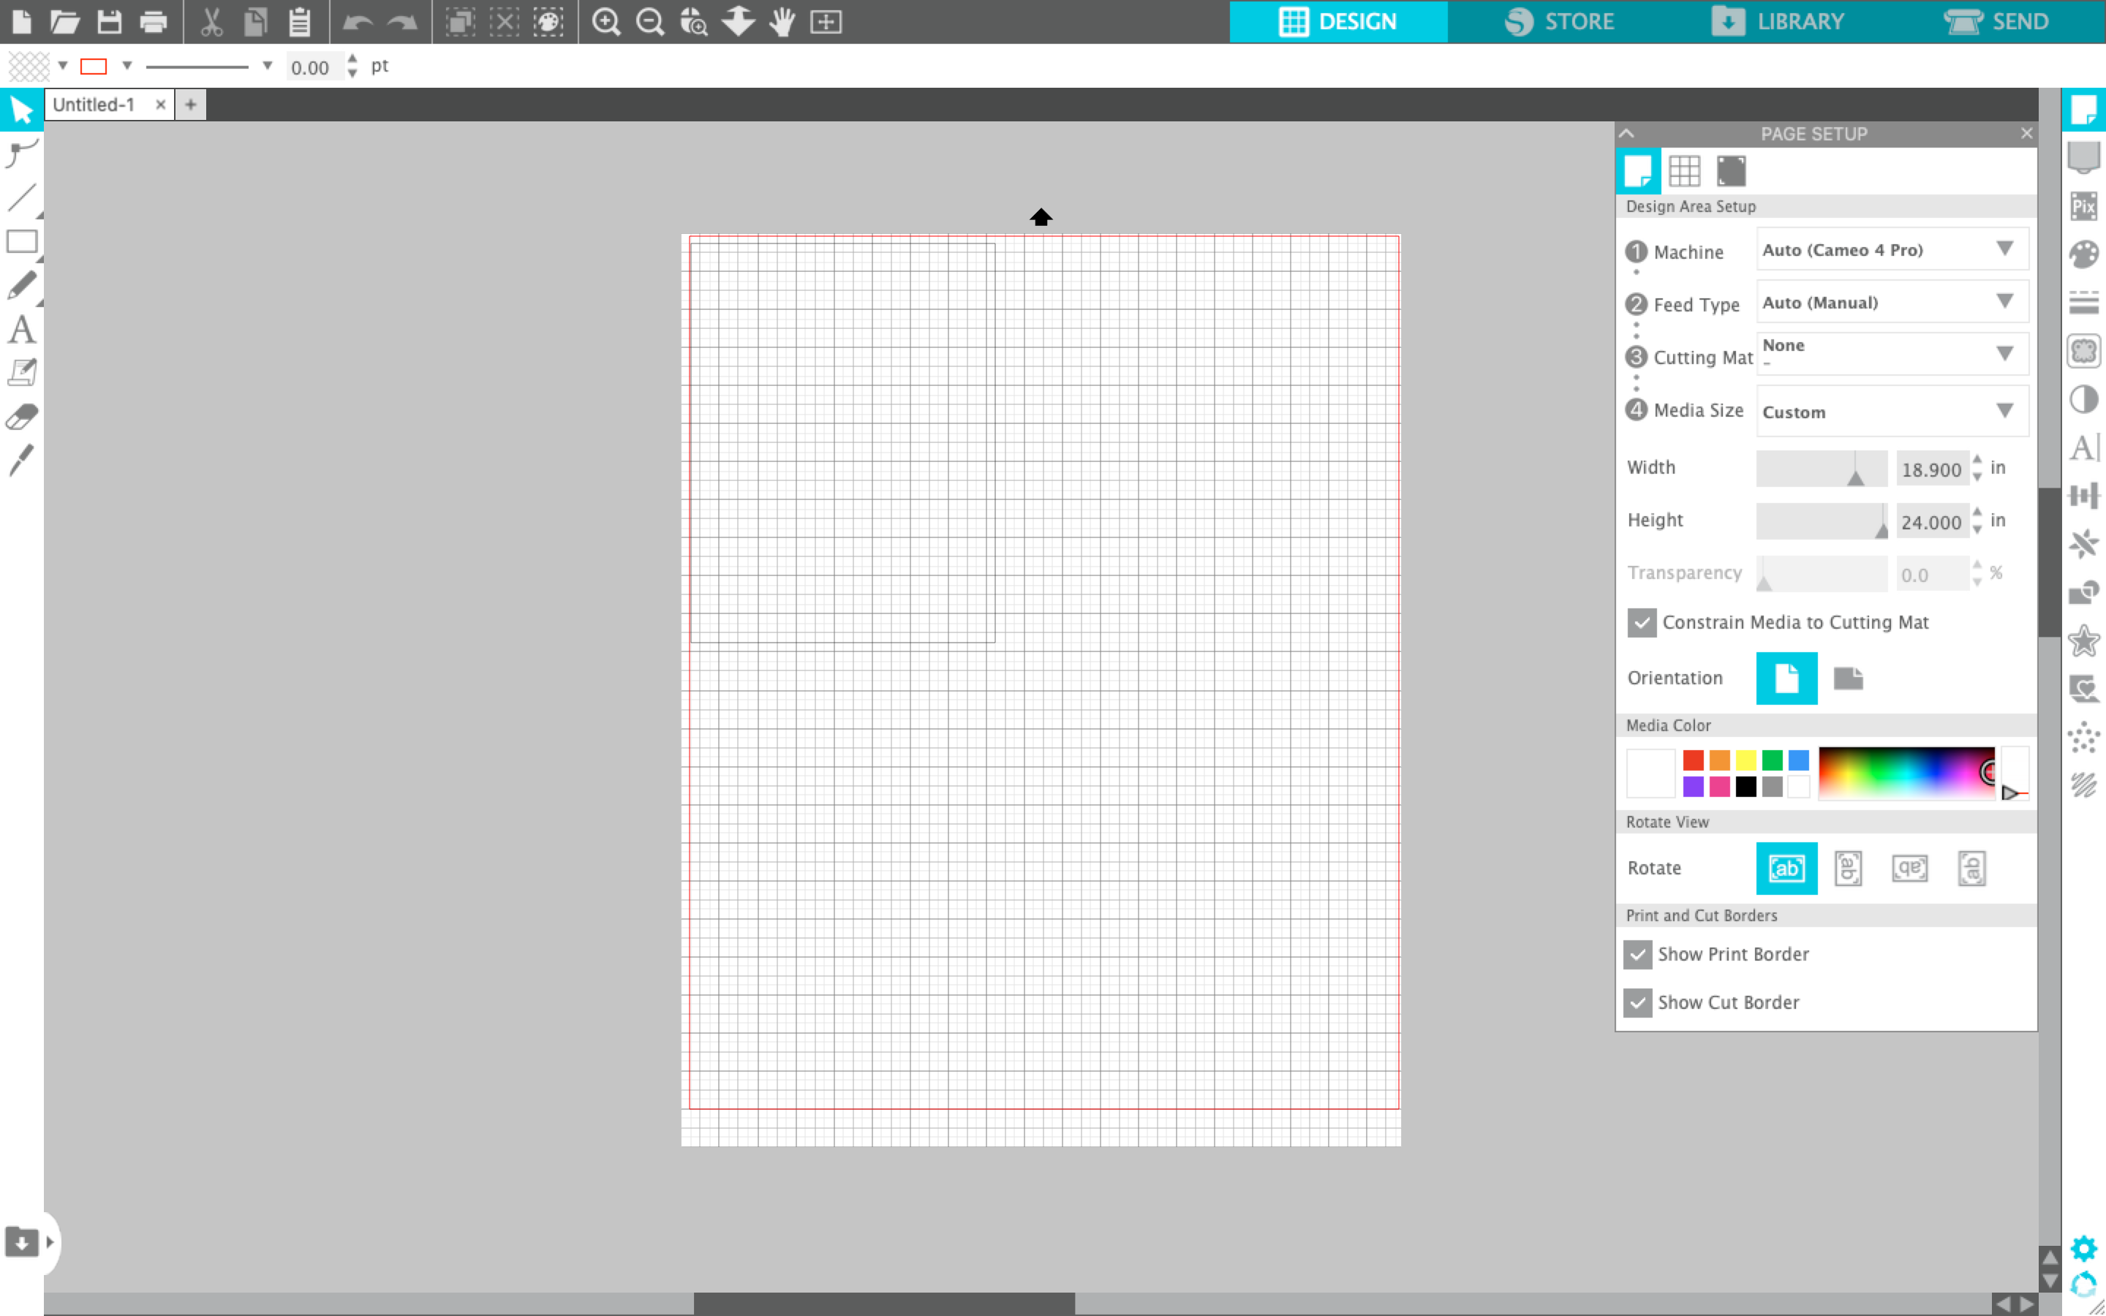Screen dimensions: 2106x1316
Task: Toggle Show Print Border off
Action: (x=1639, y=954)
